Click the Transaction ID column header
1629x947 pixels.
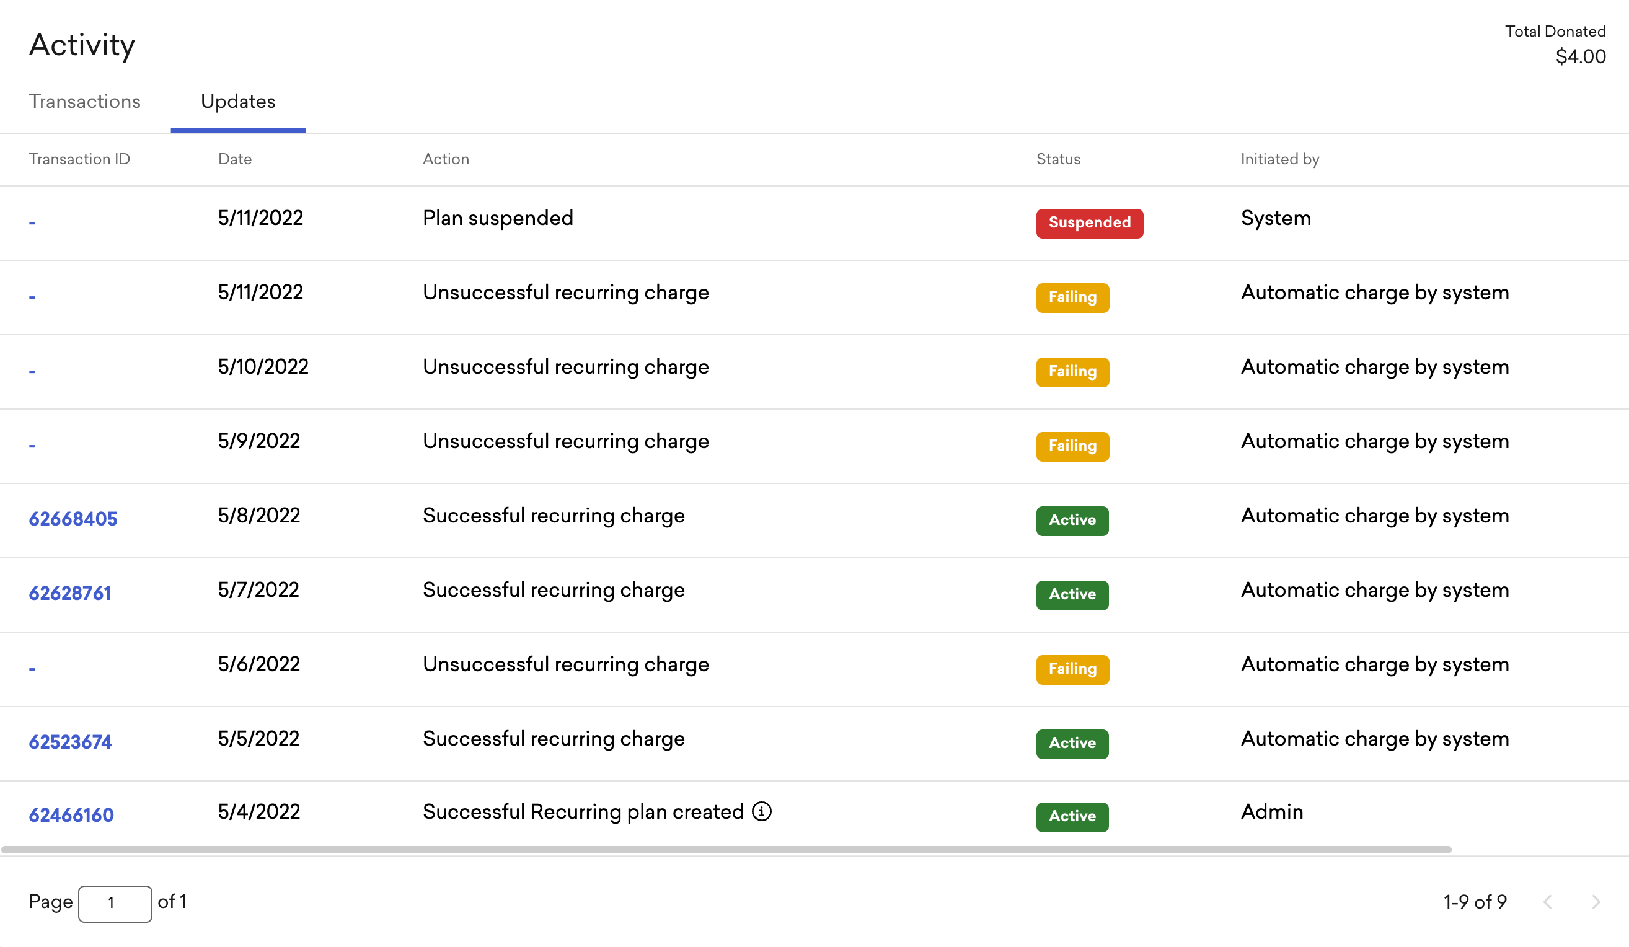[x=79, y=159]
